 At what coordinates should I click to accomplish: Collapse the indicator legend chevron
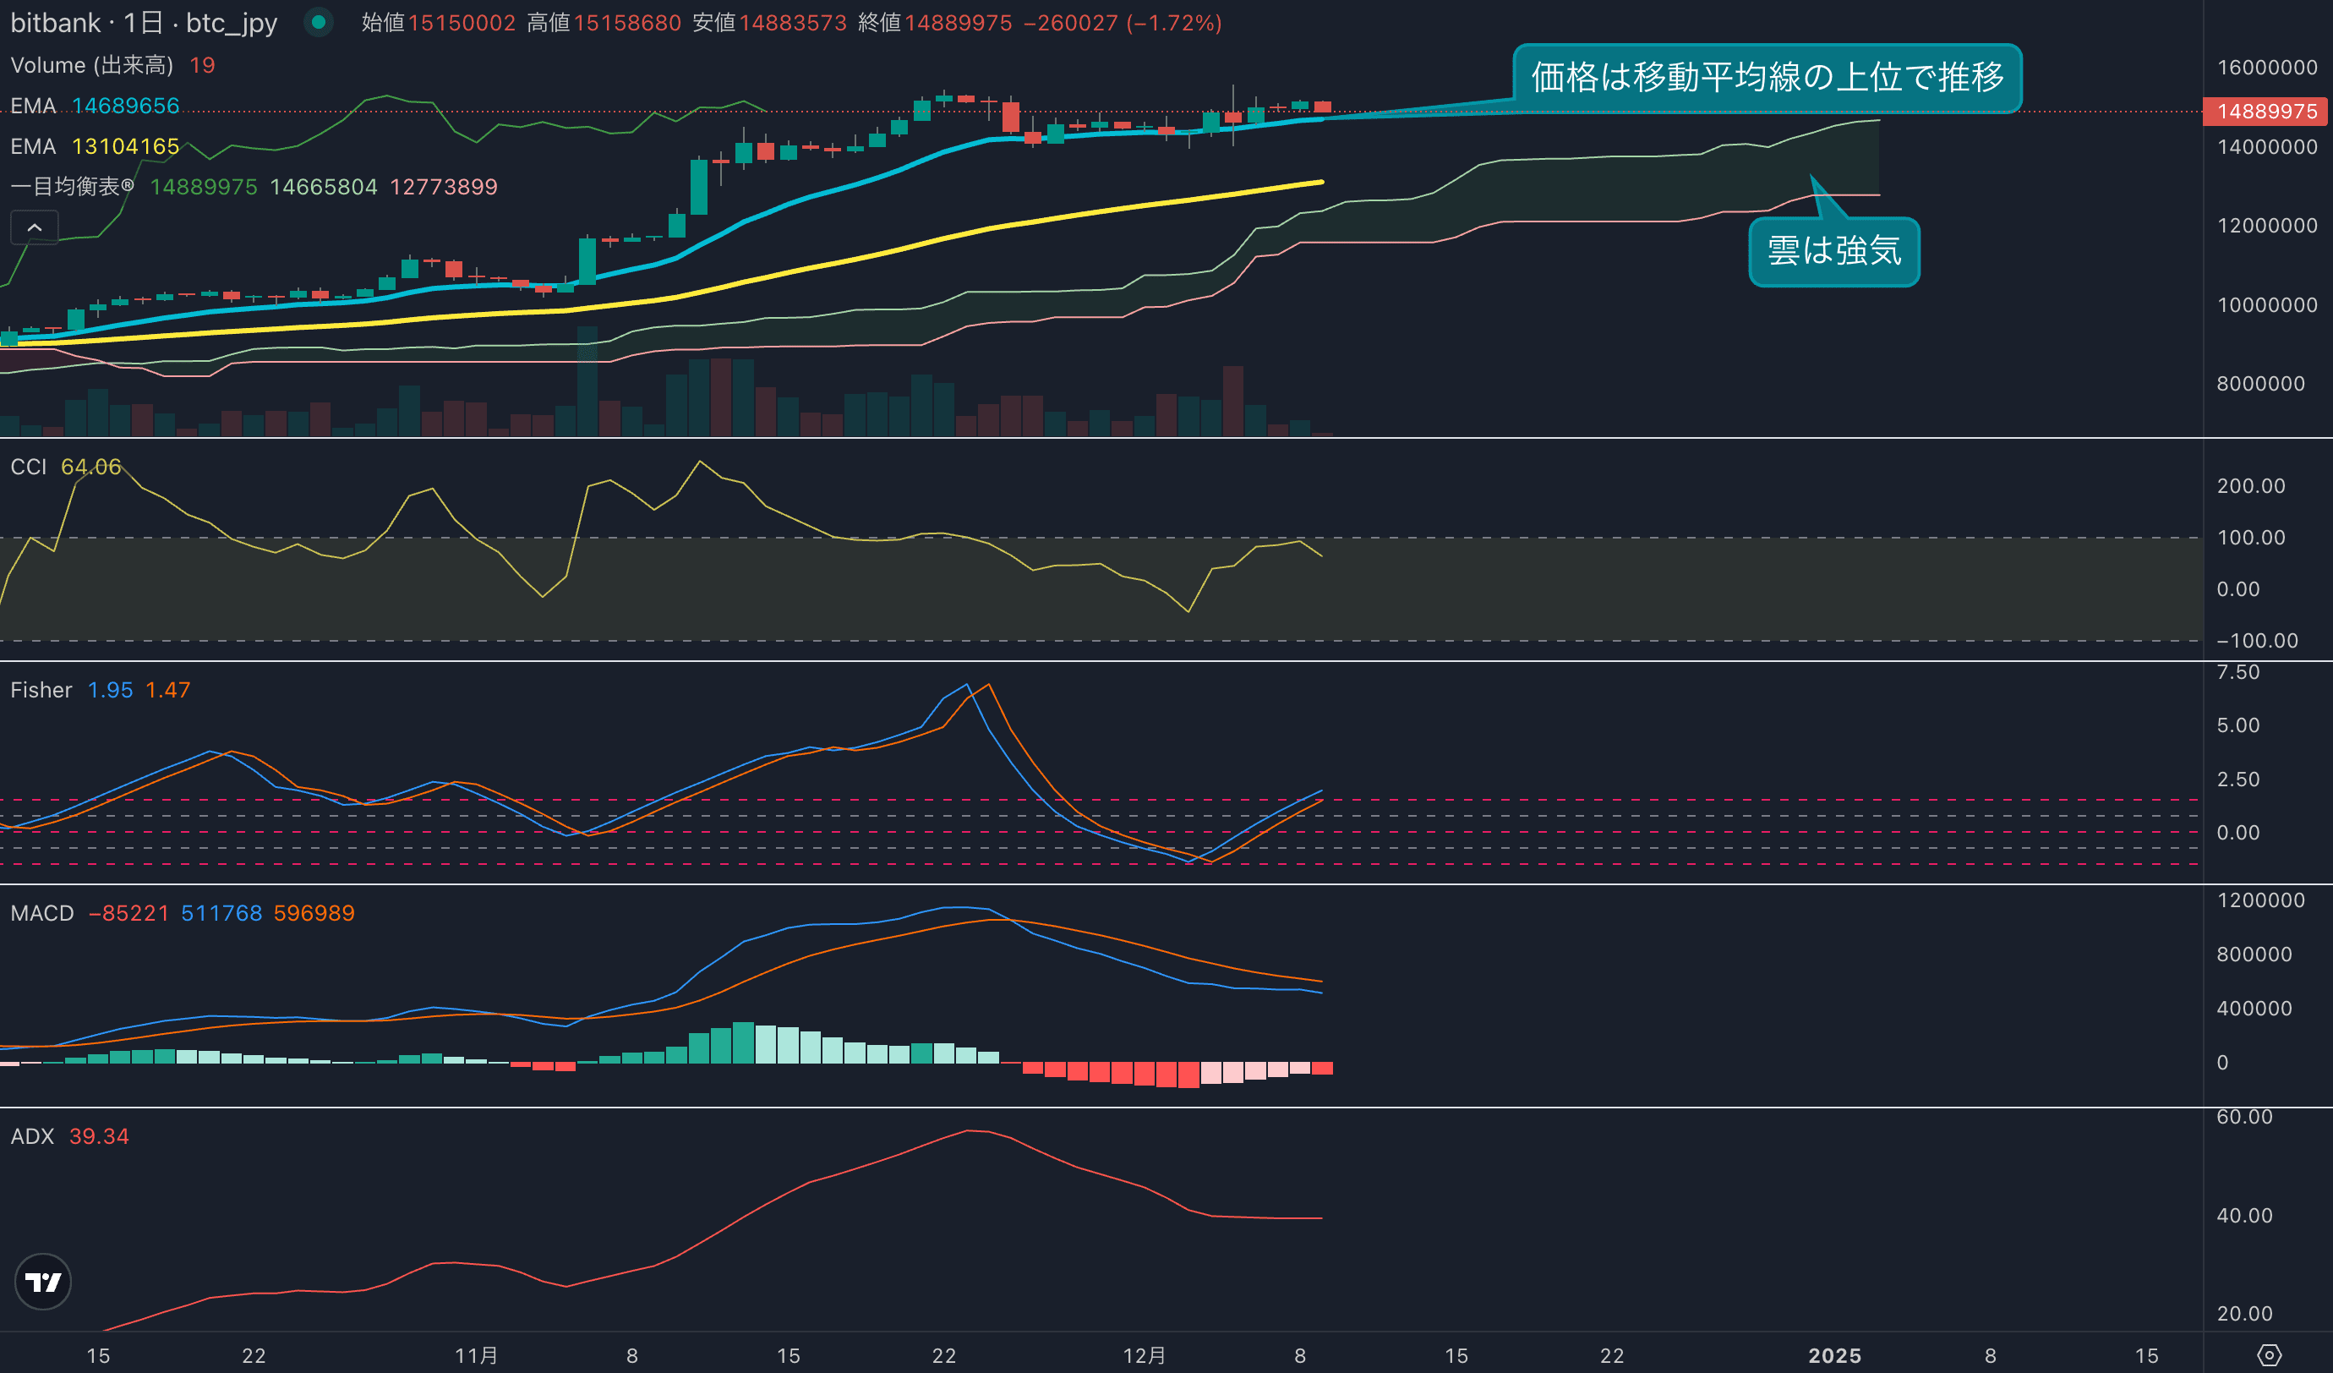coord(35,227)
